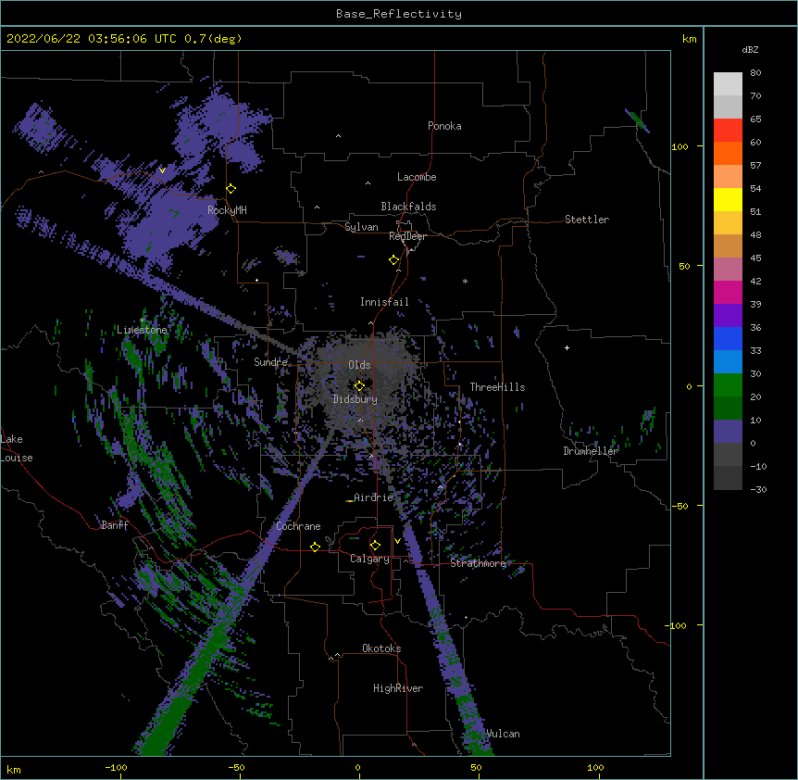
Task: Click the 50 tick label on the vertical axis
Action: coord(684,266)
